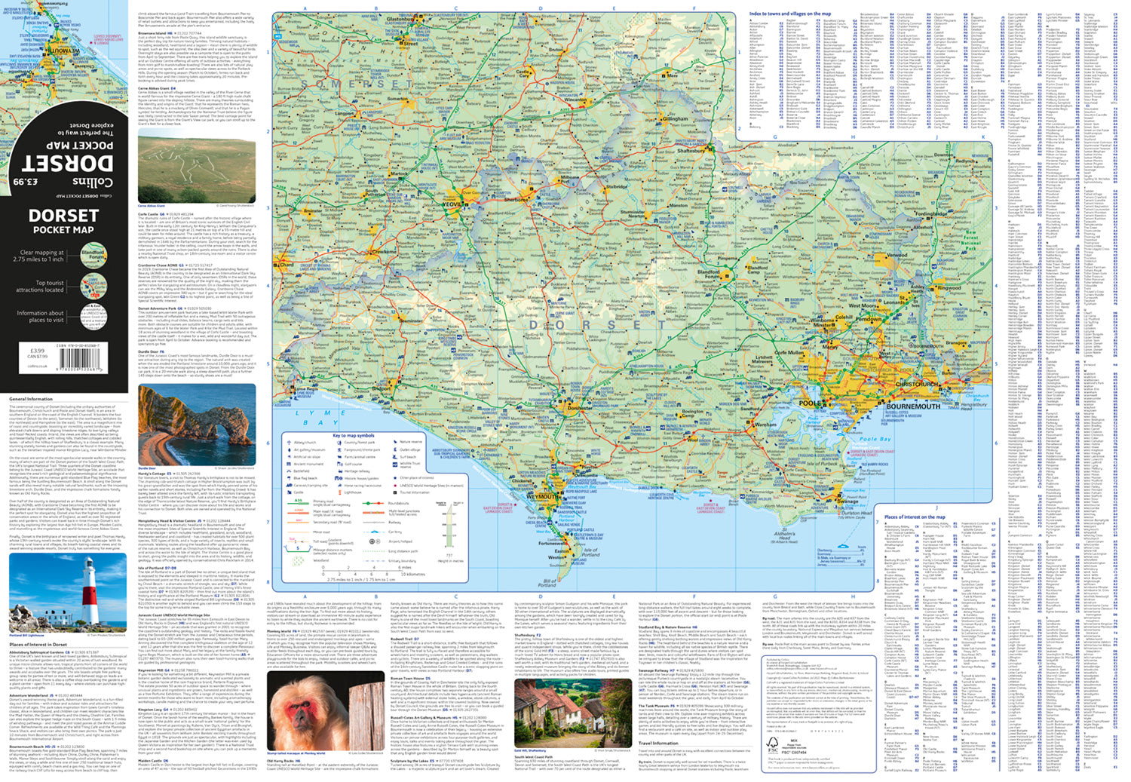Screen dimensions: 1131x782
Task: Click the Heritage railway icon
Action: click(x=339, y=471)
